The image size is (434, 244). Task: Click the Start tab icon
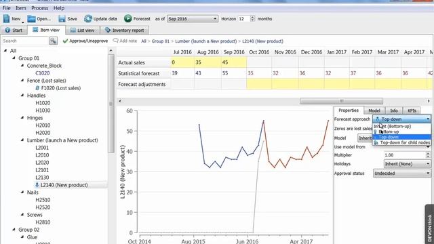point(7,30)
